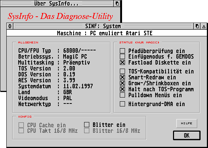Check the Blitter ein box
This screenshot has height=148, width=208.
tap(87, 125)
